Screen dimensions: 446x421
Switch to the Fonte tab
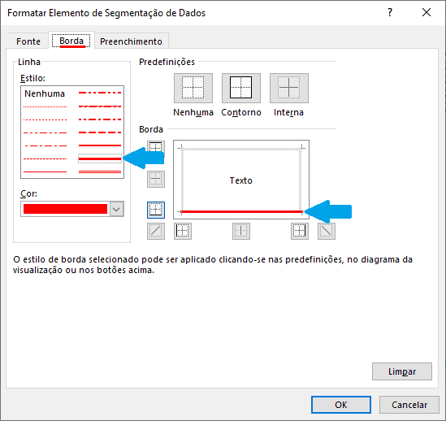(x=28, y=41)
